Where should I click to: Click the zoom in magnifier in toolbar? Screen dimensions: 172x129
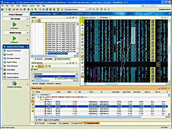(x=90, y=9)
